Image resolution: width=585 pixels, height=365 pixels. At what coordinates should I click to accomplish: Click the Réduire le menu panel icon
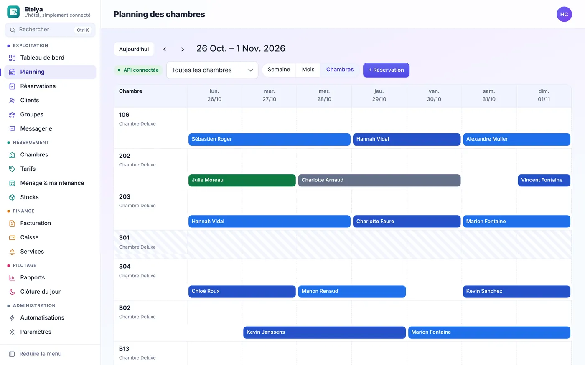tap(12, 354)
